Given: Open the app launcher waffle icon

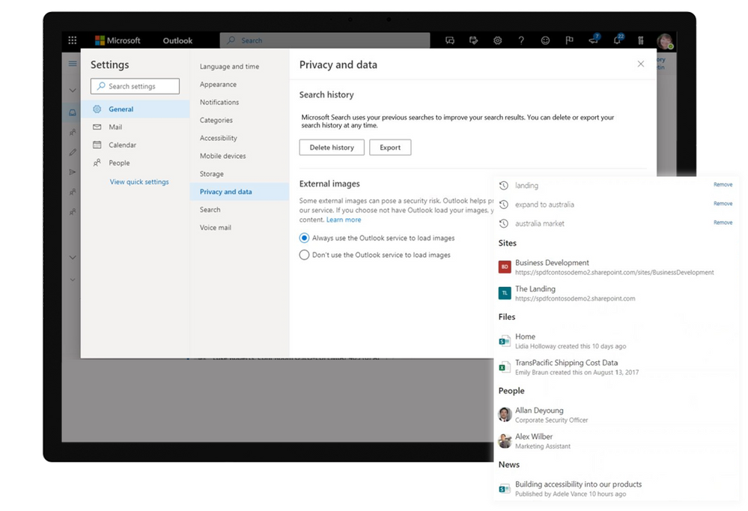Looking at the screenshot, I should coord(73,40).
